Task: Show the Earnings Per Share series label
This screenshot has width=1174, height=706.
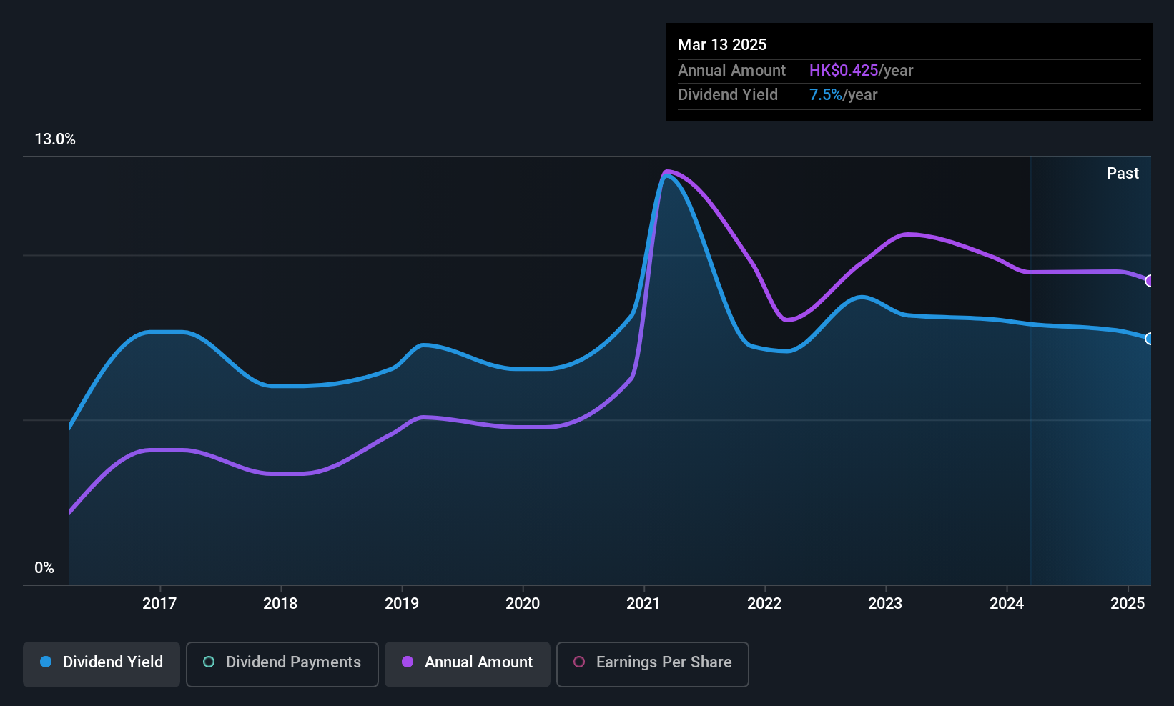Action: point(664,662)
